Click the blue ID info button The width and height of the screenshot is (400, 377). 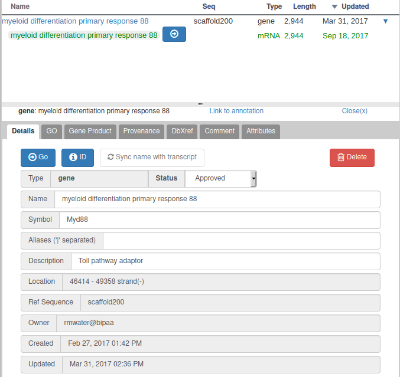pyautogui.click(x=77, y=158)
